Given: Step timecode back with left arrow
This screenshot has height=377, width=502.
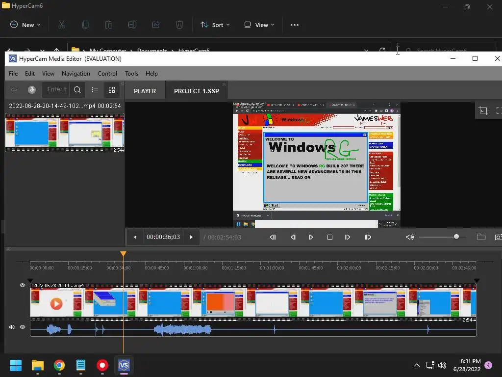Looking at the screenshot, I should point(135,237).
